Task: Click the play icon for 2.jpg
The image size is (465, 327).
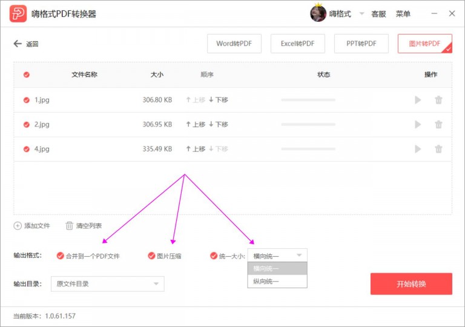Action: [418, 124]
